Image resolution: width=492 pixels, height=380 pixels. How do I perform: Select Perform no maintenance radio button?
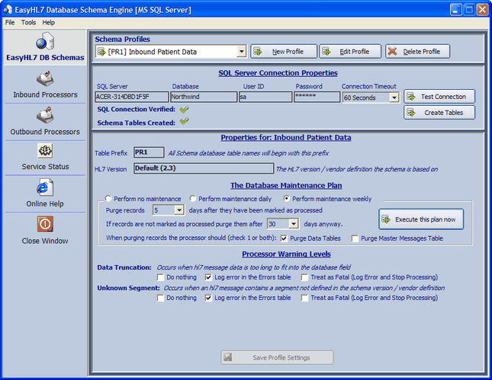[x=108, y=199]
